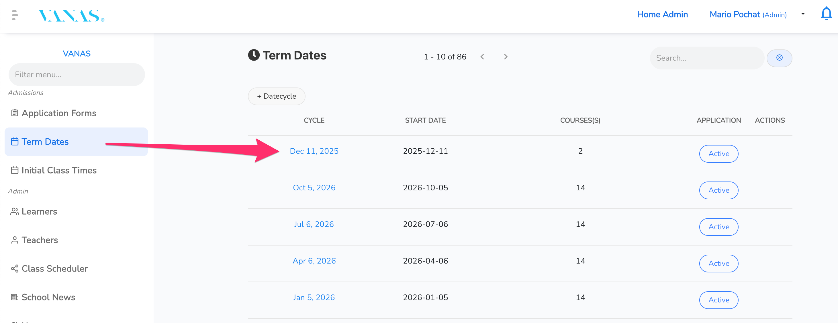The height and width of the screenshot is (335, 838).
Task: Toggle Active status for Dec 11, 2025
Action: pyautogui.click(x=718, y=153)
